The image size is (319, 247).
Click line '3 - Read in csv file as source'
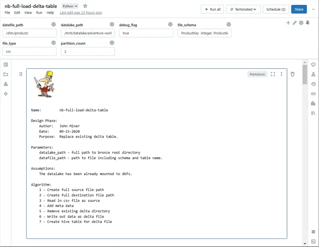click(x=69, y=201)
